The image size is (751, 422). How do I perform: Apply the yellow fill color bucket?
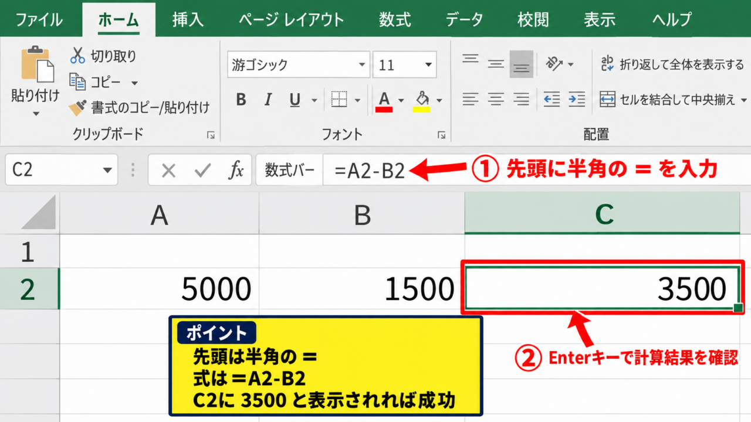pyautogui.click(x=421, y=100)
